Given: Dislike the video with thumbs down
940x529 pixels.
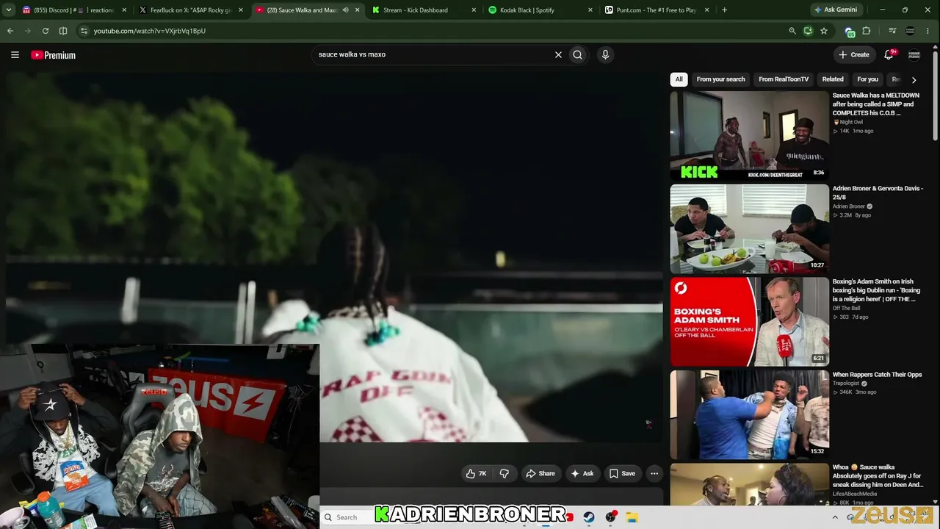Looking at the screenshot, I should [x=505, y=474].
